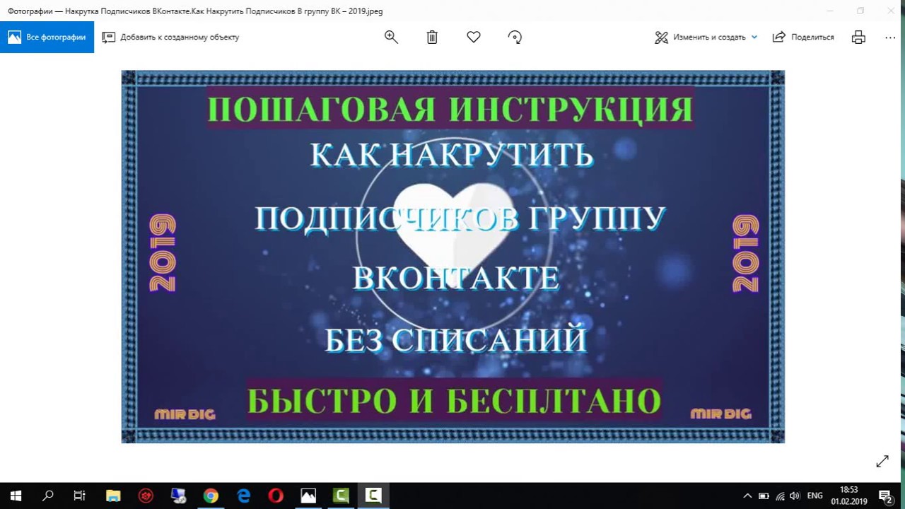Delete the photo with trash icon
Screen dimensions: 905x509
pos(432,37)
